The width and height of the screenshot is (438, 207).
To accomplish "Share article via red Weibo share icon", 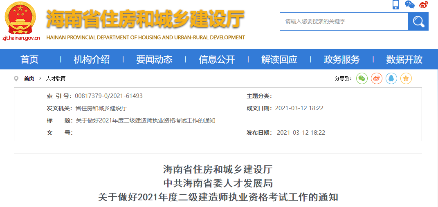I will 377,78.
